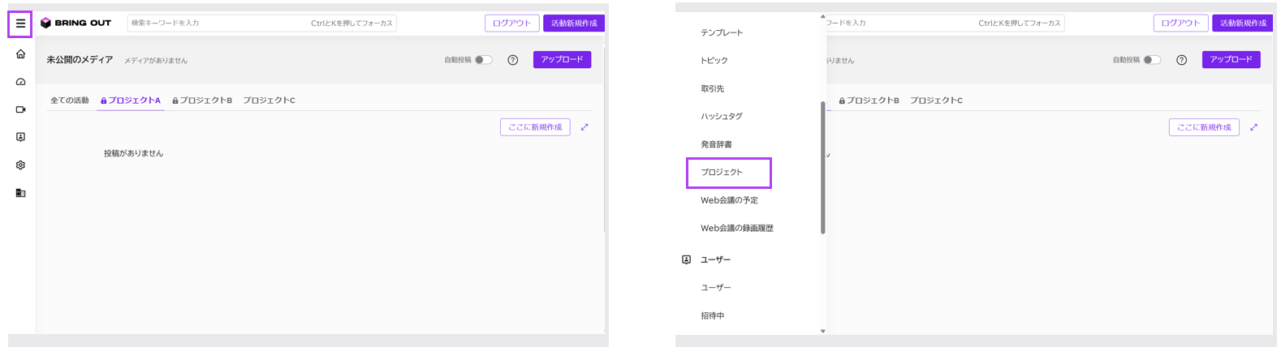This screenshot has height=347, width=1281.
Task: Click the building icon at sidebar bottom
Action: 20,193
